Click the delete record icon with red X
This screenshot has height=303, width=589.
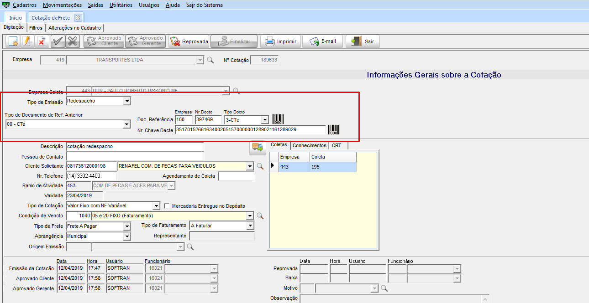tap(41, 41)
